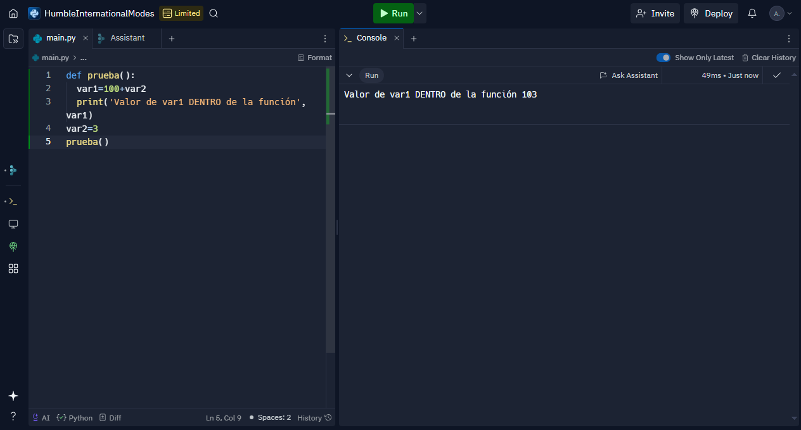Click the checkmark icon in the run row
This screenshot has width=801, height=430.
click(x=777, y=75)
